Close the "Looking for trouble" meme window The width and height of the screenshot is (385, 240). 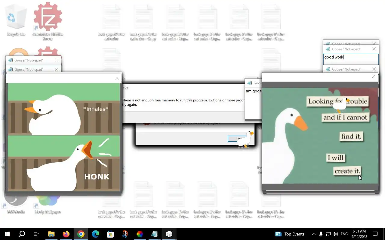(373, 77)
